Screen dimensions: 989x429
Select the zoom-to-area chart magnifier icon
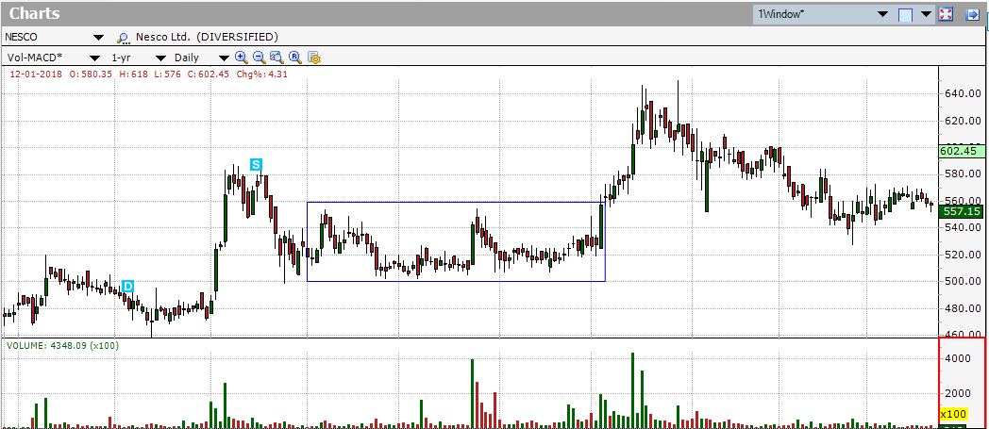click(277, 58)
